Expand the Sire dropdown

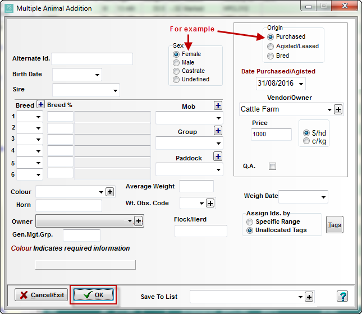pyautogui.click(x=115, y=90)
